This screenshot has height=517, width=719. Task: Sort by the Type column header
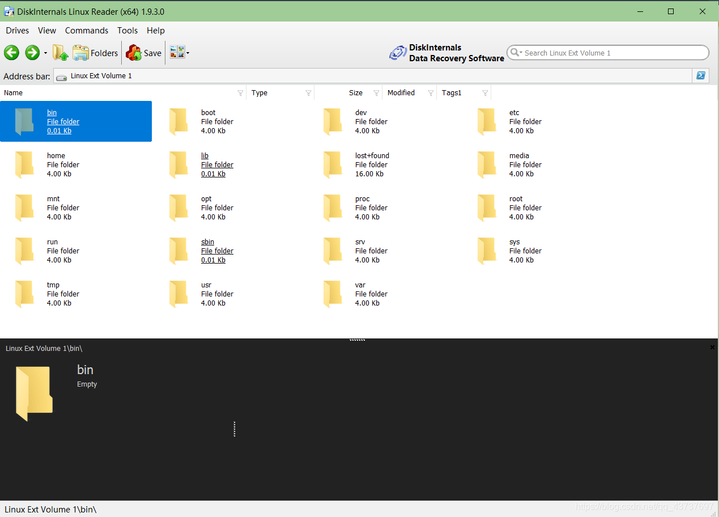[259, 93]
